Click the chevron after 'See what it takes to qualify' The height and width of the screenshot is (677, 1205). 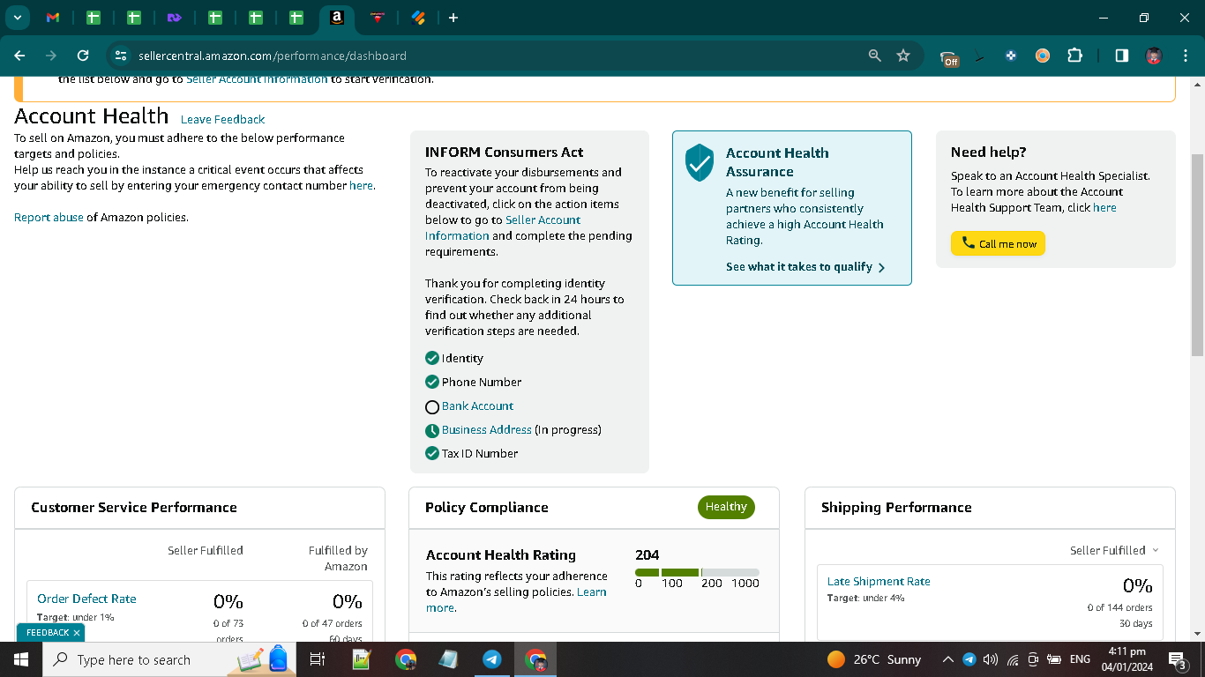click(x=881, y=267)
